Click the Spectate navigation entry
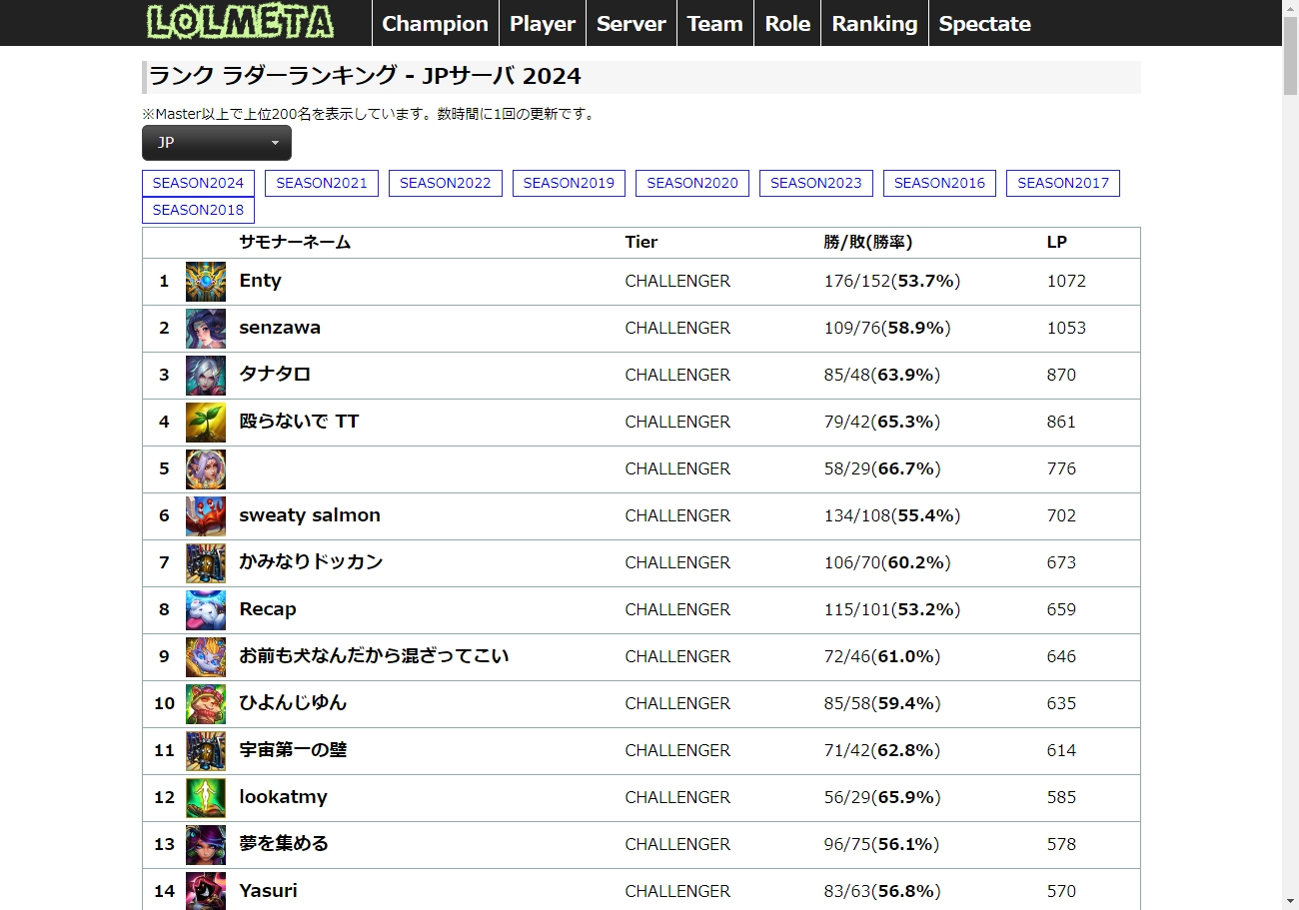The height and width of the screenshot is (910, 1299). click(984, 23)
